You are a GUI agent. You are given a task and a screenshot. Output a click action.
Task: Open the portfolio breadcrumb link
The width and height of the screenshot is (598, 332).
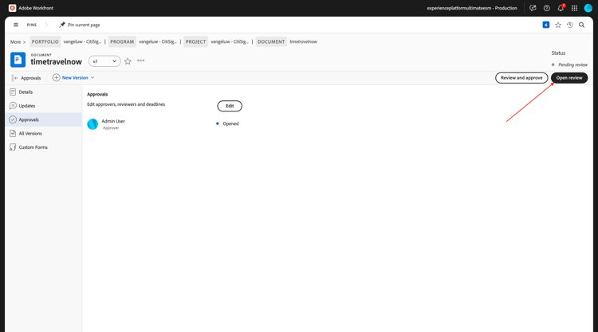[x=82, y=41]
